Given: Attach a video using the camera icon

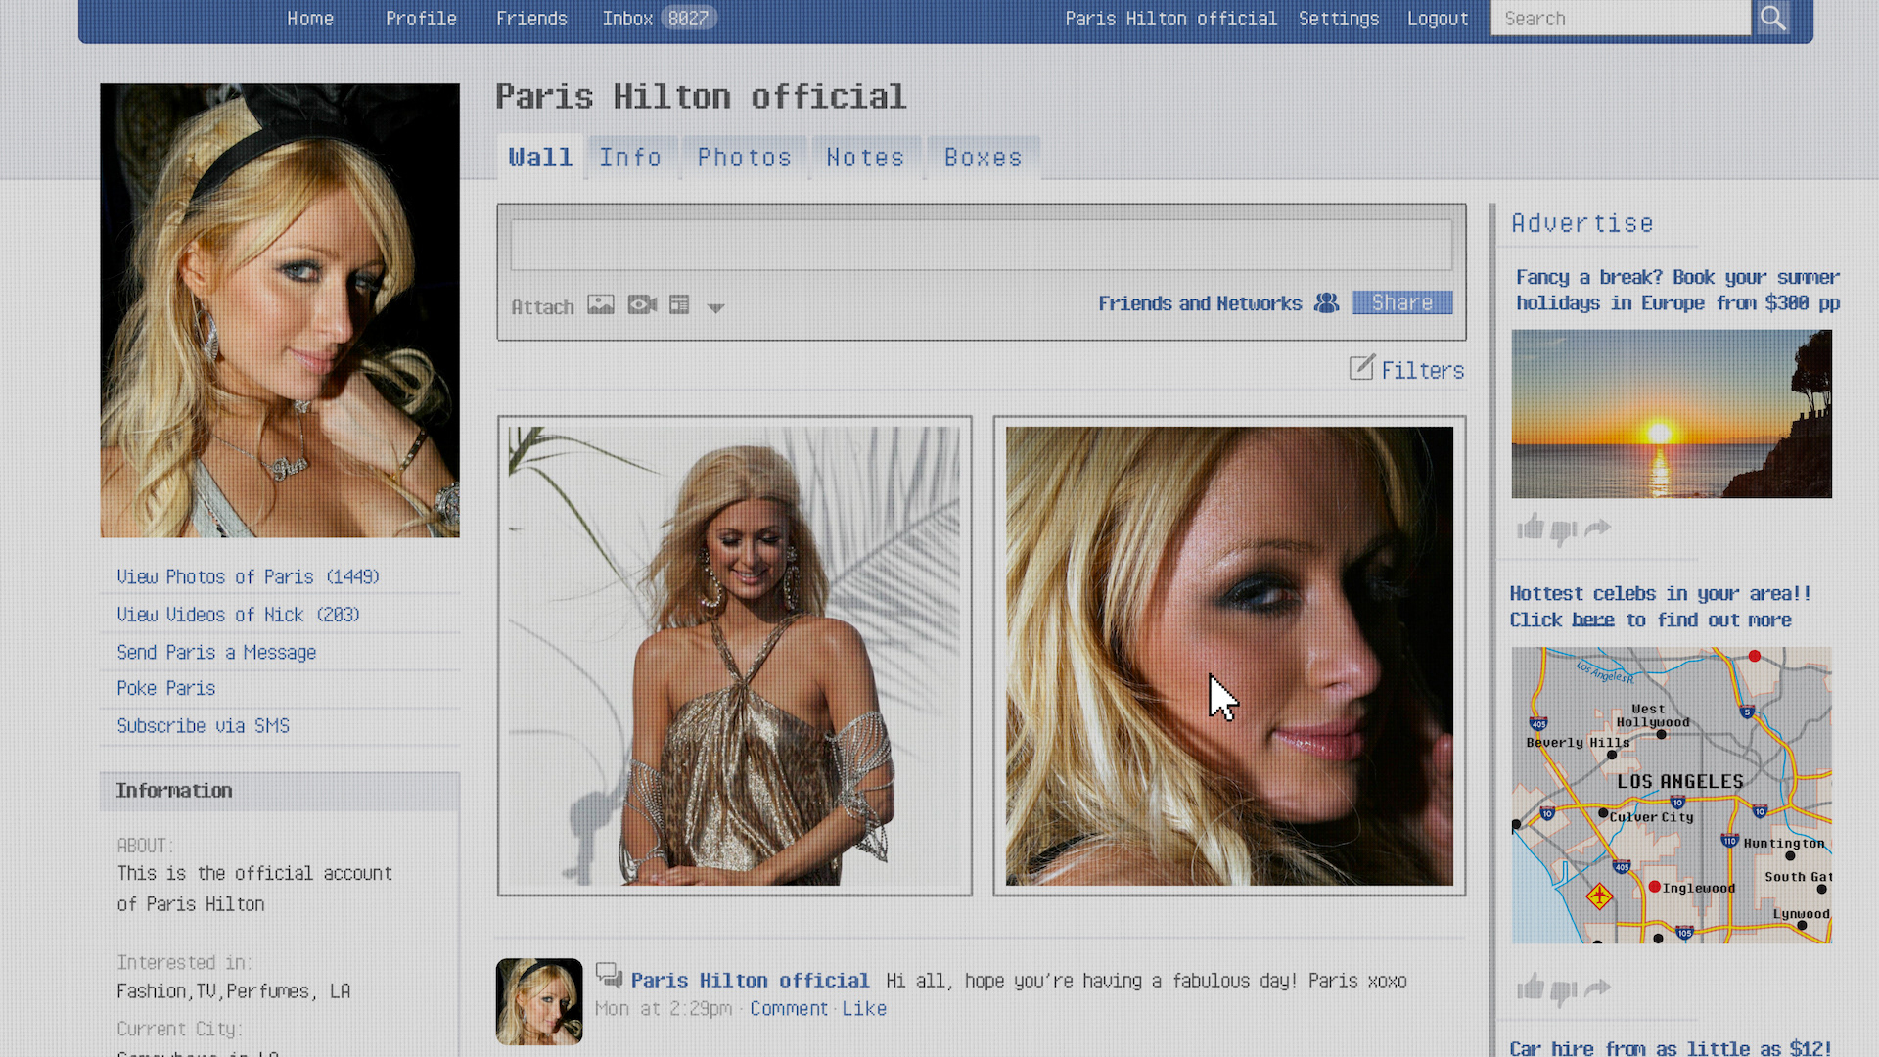Looking at the screenshot, I should tap(642, 304).
